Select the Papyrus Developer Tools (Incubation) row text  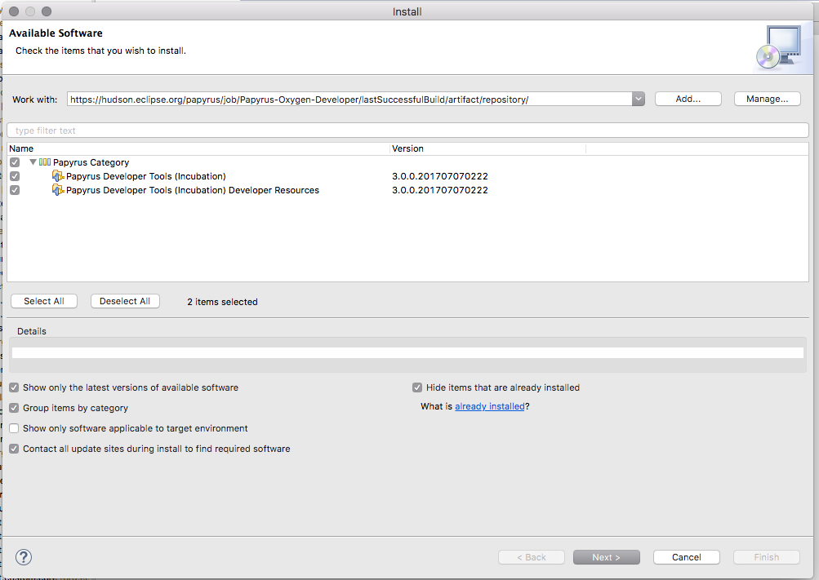(145, 176)
